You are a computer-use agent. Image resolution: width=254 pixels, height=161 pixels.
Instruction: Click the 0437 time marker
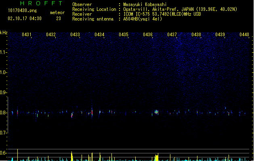point(172,35)
